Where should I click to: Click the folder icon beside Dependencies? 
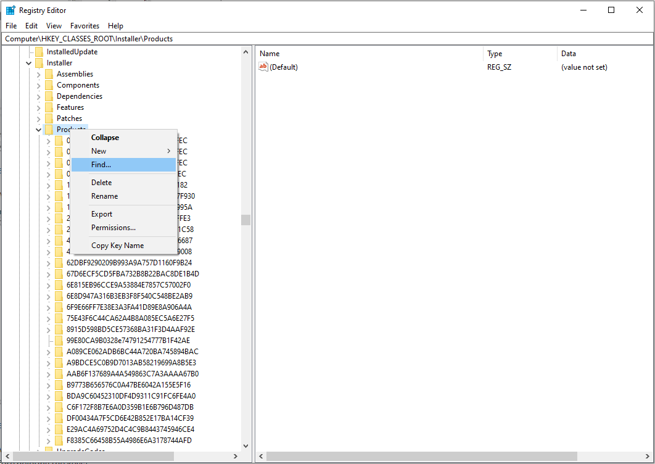pyautogui.click(x=49, y=96)
